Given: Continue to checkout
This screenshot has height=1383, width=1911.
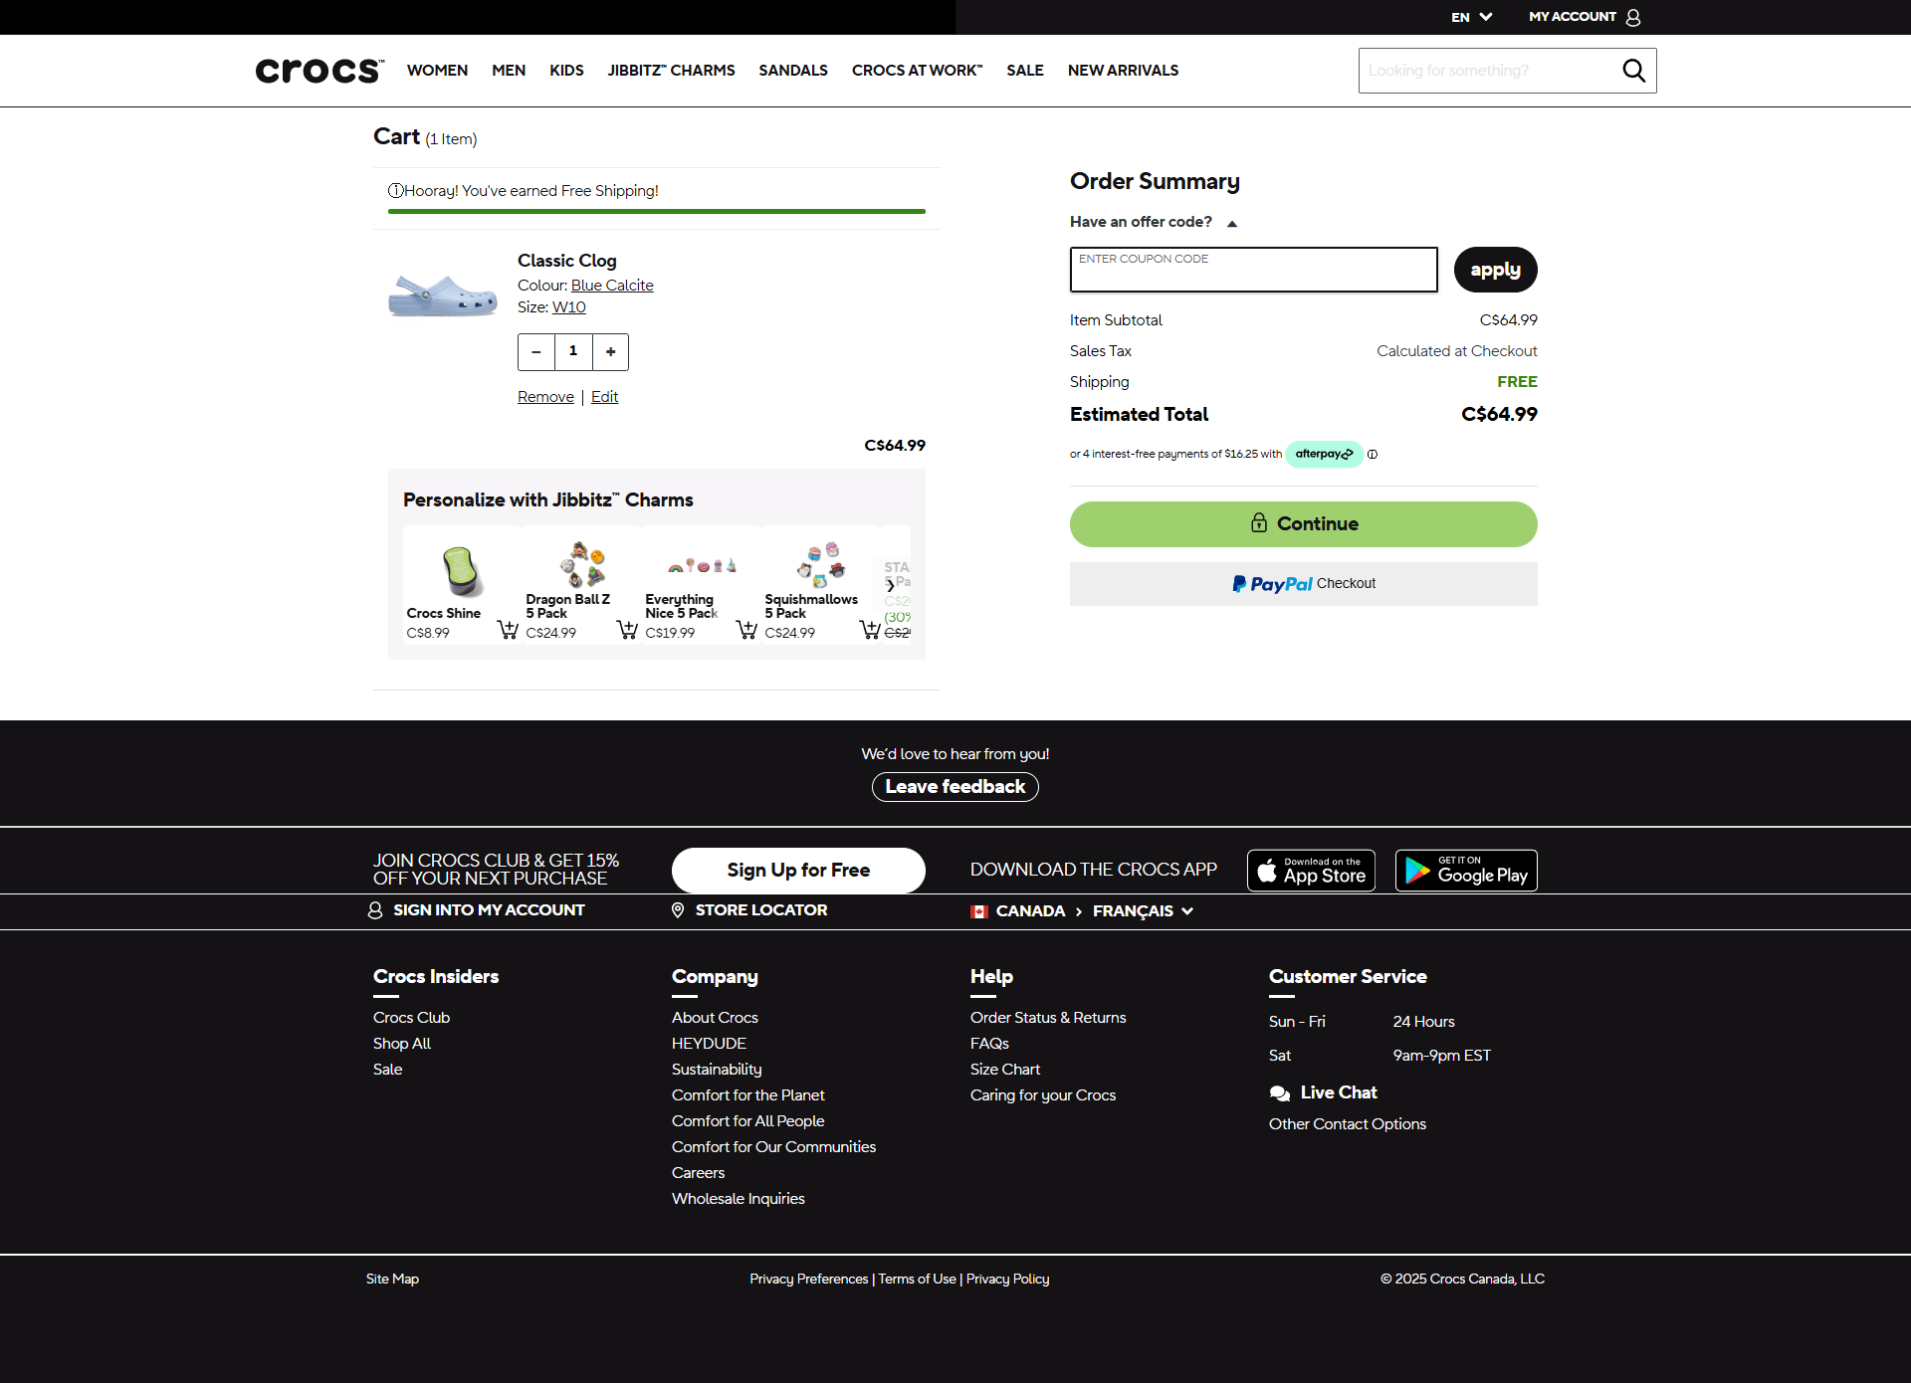Looking at the screenshot, I should 1303,524.
